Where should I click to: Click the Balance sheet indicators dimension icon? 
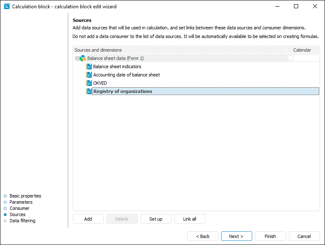pyautogui.click(x=89, y=67)
